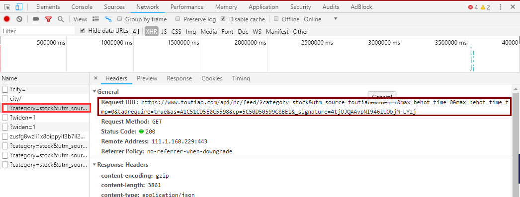Open search with magnifier icon
This screenshot has width=520, height=197.
(x=61, y=19)
